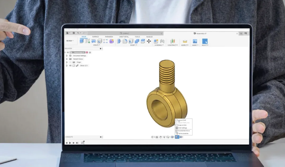Click the Zoom window icon
The height and width of the screenshot is (167, 285).
(164, 137)
